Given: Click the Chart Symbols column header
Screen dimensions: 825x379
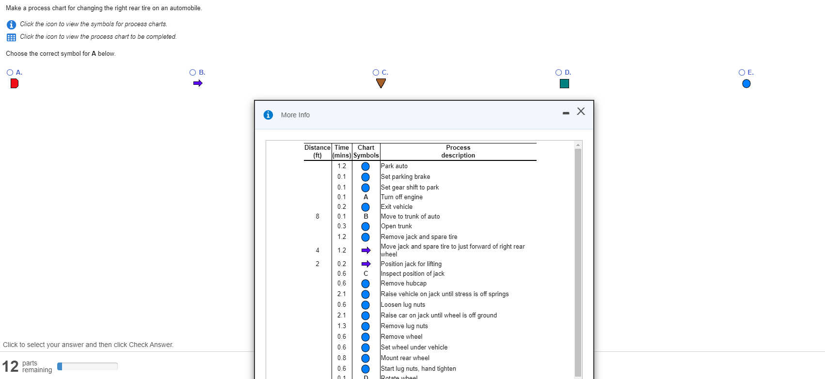Looking at the screenshot, I should click(366, 151).
